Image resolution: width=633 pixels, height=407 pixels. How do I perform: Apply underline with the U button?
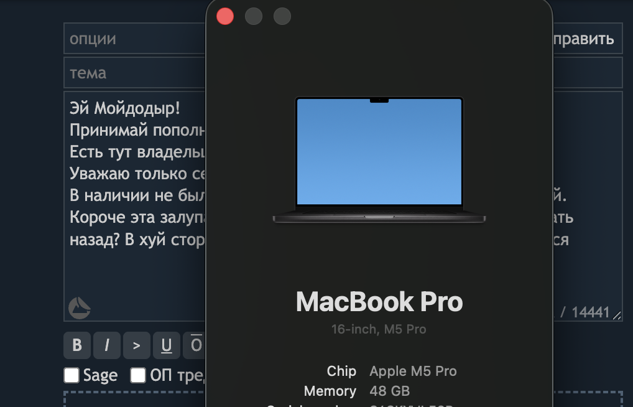click(167, 345)
